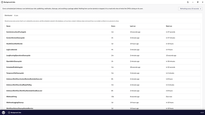Click the Last run column header
The width and height of the screenshot is (205, 115).
pyautogui.click(x=133, y=26)
